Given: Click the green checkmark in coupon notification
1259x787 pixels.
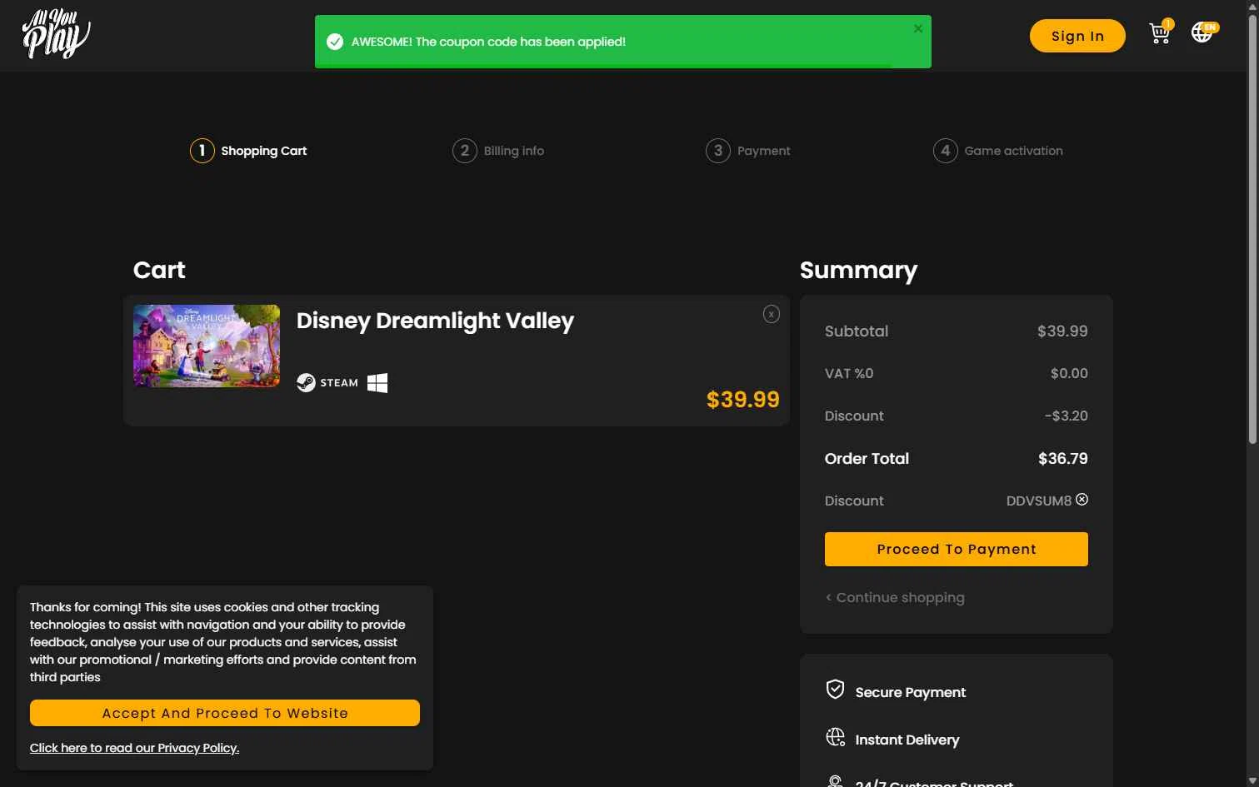Looking at the screenshot, I should click(x=335, y=42).
